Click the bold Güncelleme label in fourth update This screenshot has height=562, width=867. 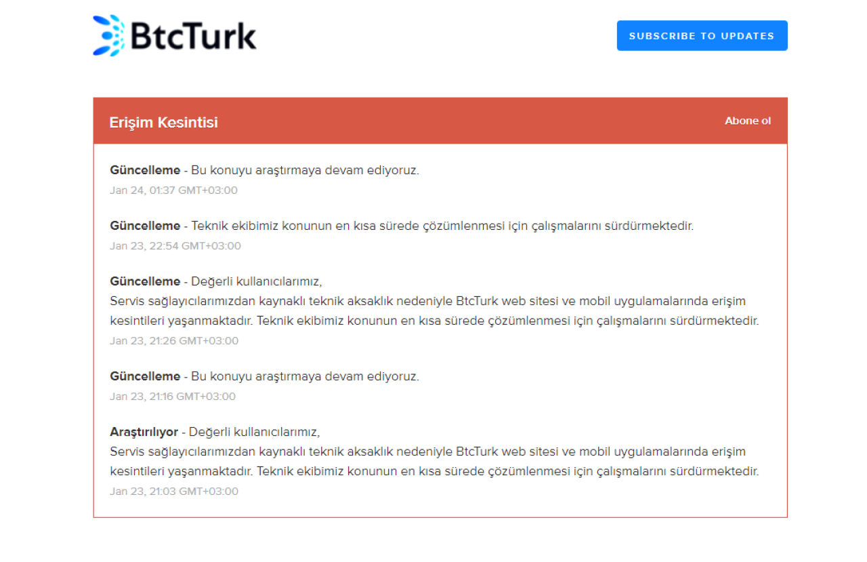(145, 376)
